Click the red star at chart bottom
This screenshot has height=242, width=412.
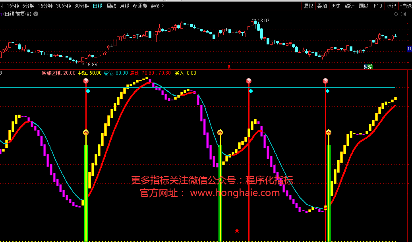[x=237, y=230]
